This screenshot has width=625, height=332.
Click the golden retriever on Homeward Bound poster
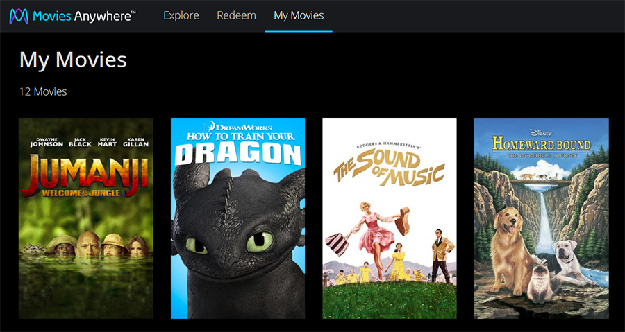click(x=511, y=250)
